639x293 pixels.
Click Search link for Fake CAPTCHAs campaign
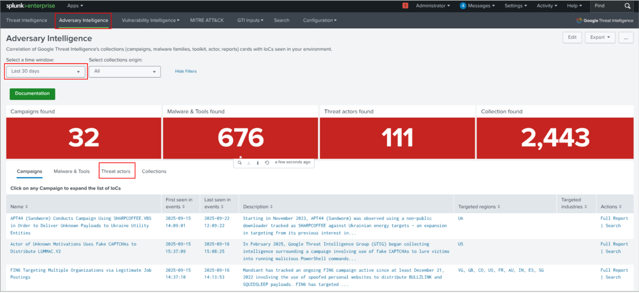tap(613, 252)
